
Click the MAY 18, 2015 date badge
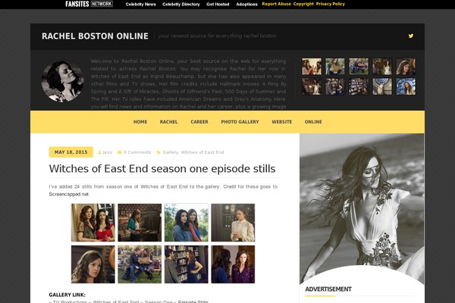(x=71, y=152)
